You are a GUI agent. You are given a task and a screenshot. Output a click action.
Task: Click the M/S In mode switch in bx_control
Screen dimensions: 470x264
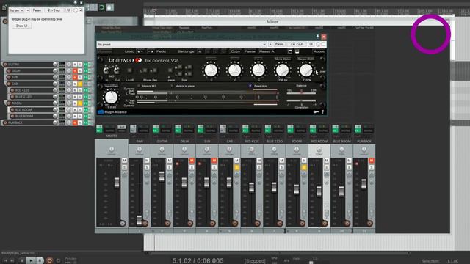coord(106,70)
